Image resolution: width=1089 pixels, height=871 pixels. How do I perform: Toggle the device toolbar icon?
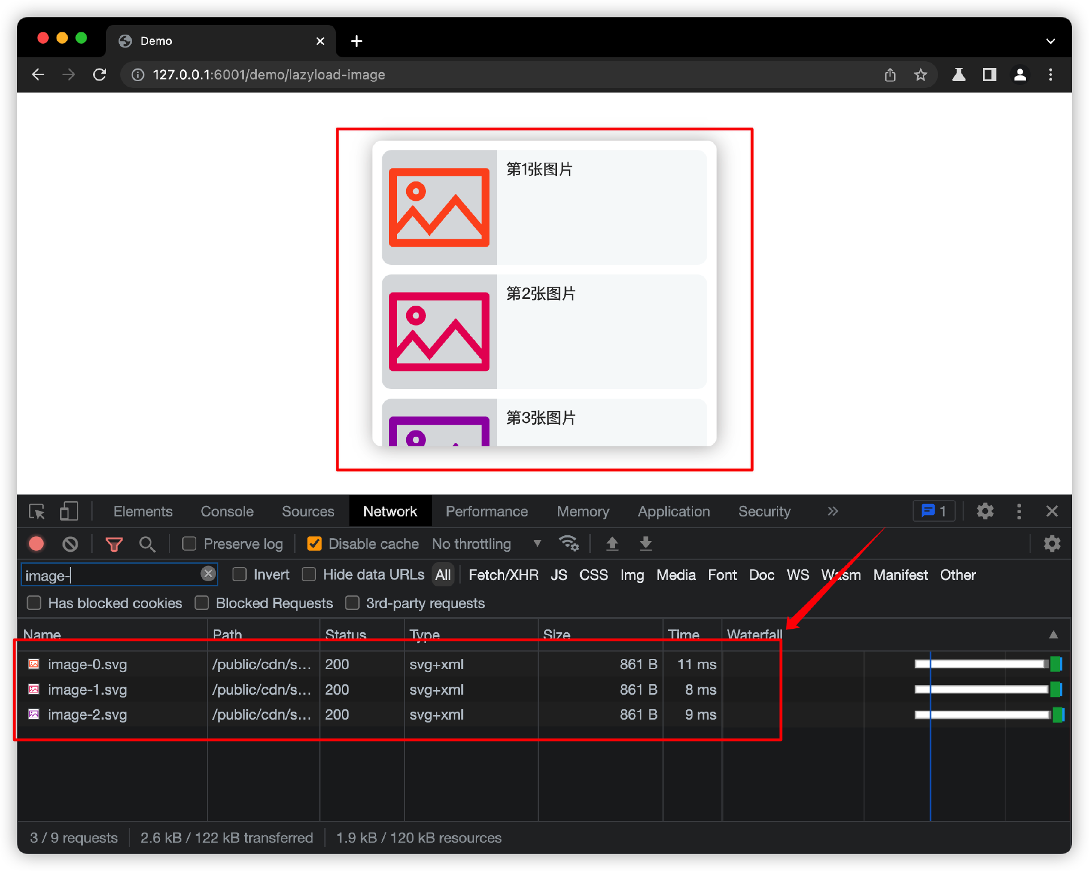[69, 511]
